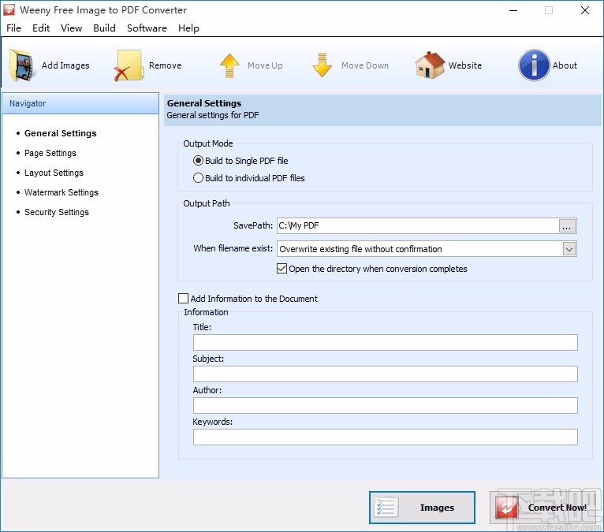Click the Navigator panel header
This screenshot has width=604, height=532.
pyautogui.click(x=80, y=103)
